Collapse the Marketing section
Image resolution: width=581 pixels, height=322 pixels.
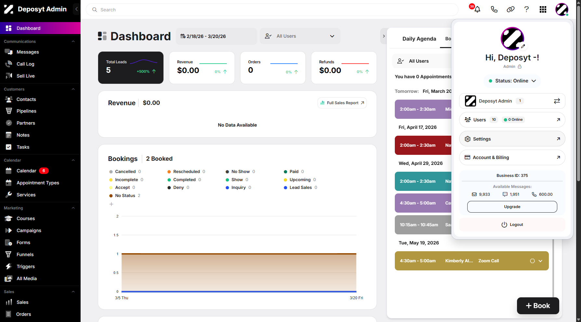73,208
